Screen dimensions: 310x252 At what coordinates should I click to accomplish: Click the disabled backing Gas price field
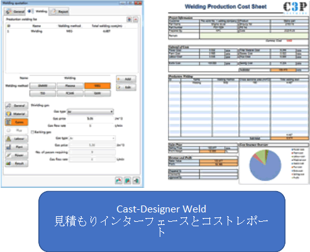(92, 145)
